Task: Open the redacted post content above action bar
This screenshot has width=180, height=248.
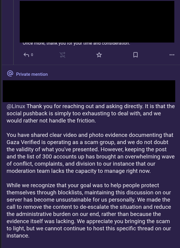Action: pyautogui.click(x=97, y=22)
